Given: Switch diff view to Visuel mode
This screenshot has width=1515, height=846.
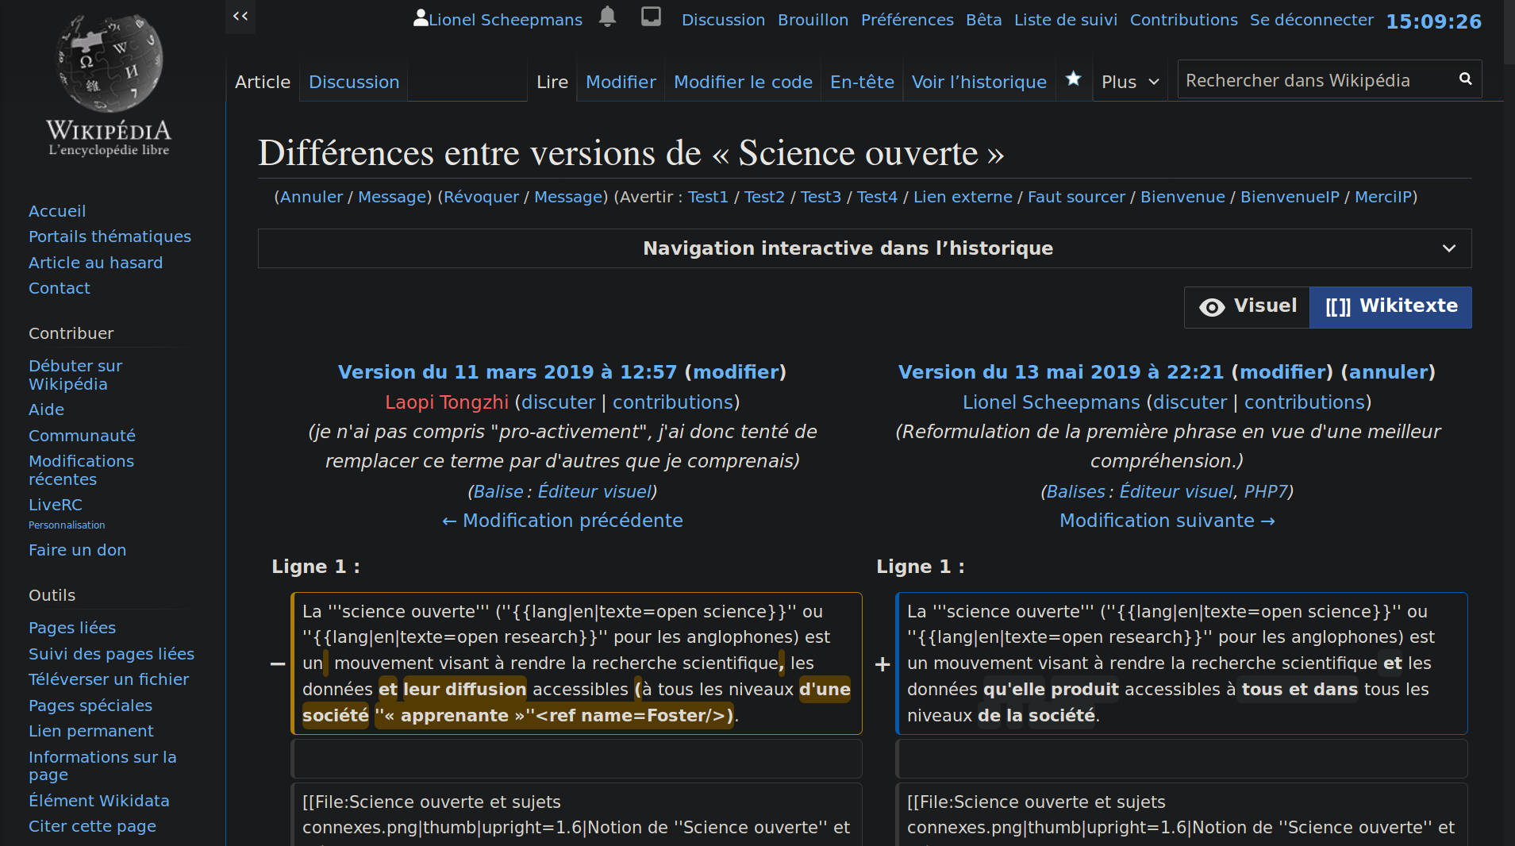Looking at the screenshot, I should click(x=1247, y=307).
